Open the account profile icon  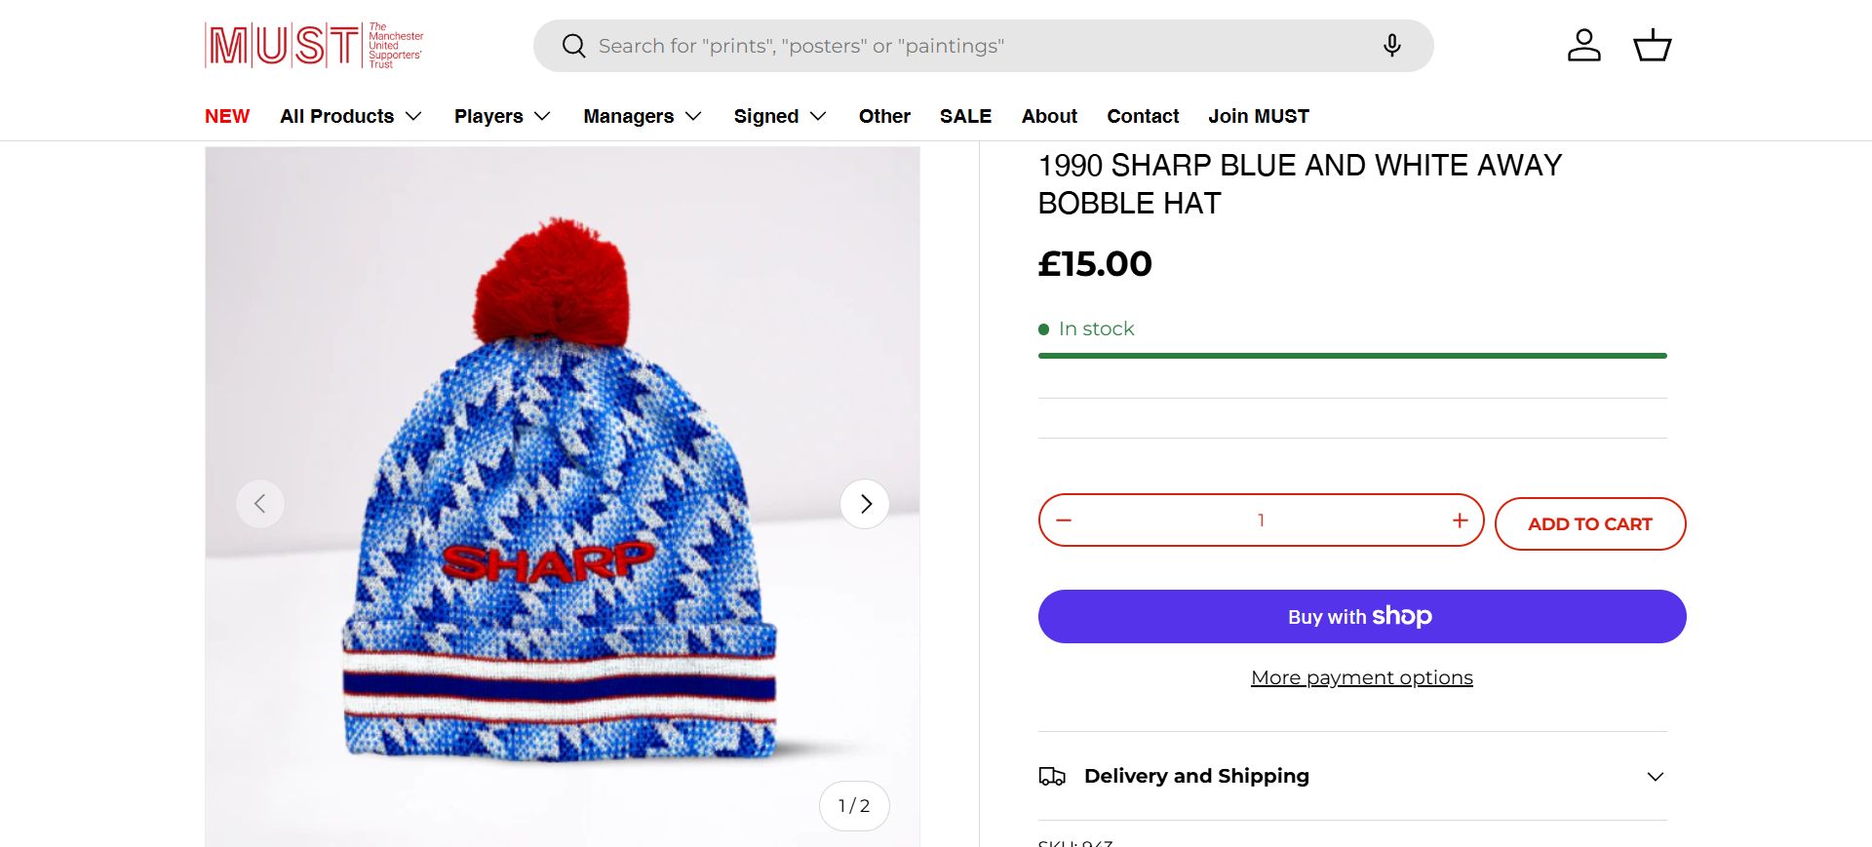[x=1583, y=46]
